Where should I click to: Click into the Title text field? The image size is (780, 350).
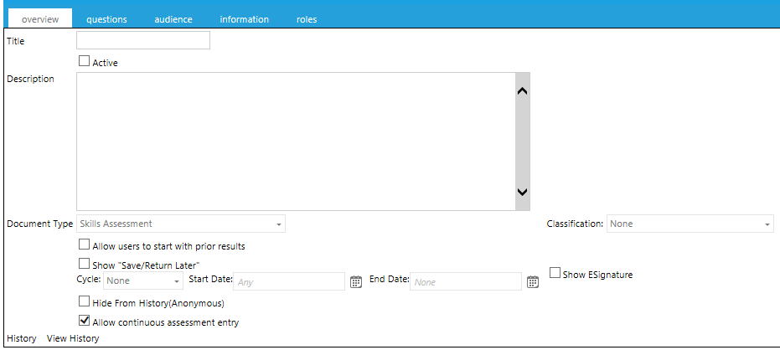pyautogui.click(x=142, y=40)
